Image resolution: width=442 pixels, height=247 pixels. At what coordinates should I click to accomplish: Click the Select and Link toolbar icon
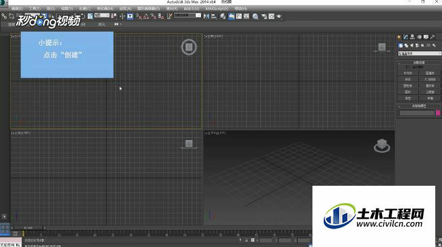(3, 16)
